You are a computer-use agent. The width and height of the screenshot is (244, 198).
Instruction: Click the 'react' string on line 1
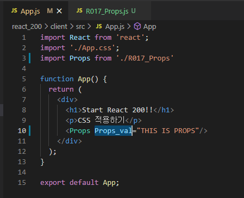point(130,38)
